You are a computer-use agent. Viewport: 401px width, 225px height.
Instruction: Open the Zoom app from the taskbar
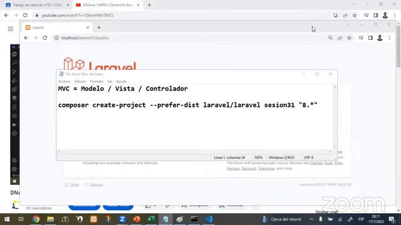(122, 219)
